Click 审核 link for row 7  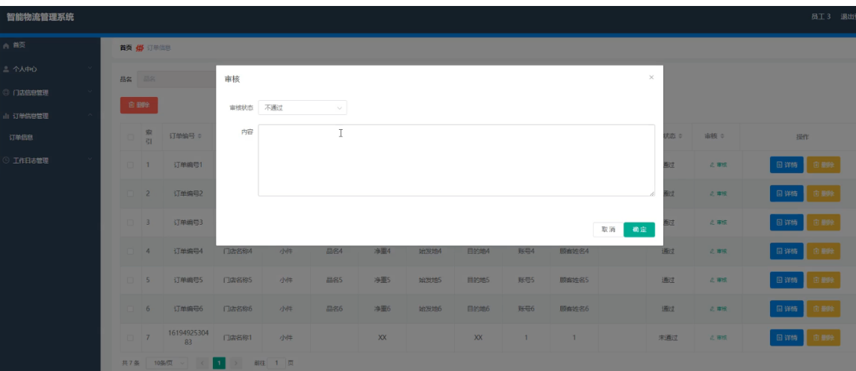(x=719, y=337)
